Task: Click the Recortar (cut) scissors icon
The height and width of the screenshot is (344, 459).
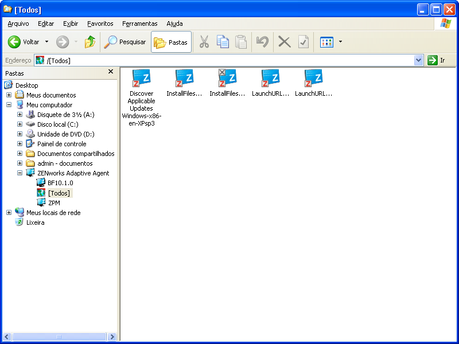Action: (204, 41)
